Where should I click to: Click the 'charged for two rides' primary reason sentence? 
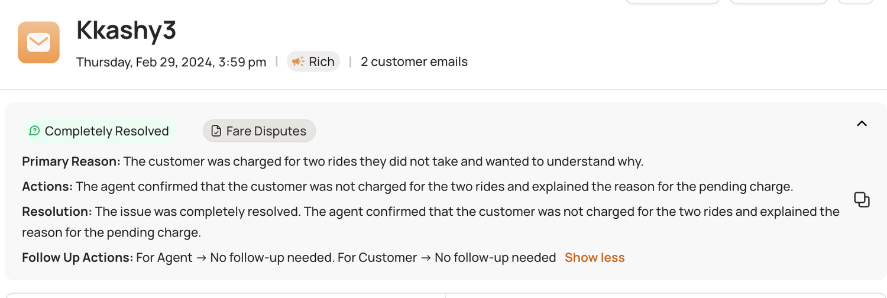coord(383,161)
